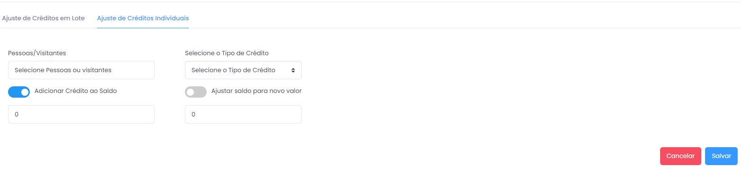
Task: Enable the Ajustar saldo para novo valor switch
Action: pyautogui.click(x=196, y=92)
